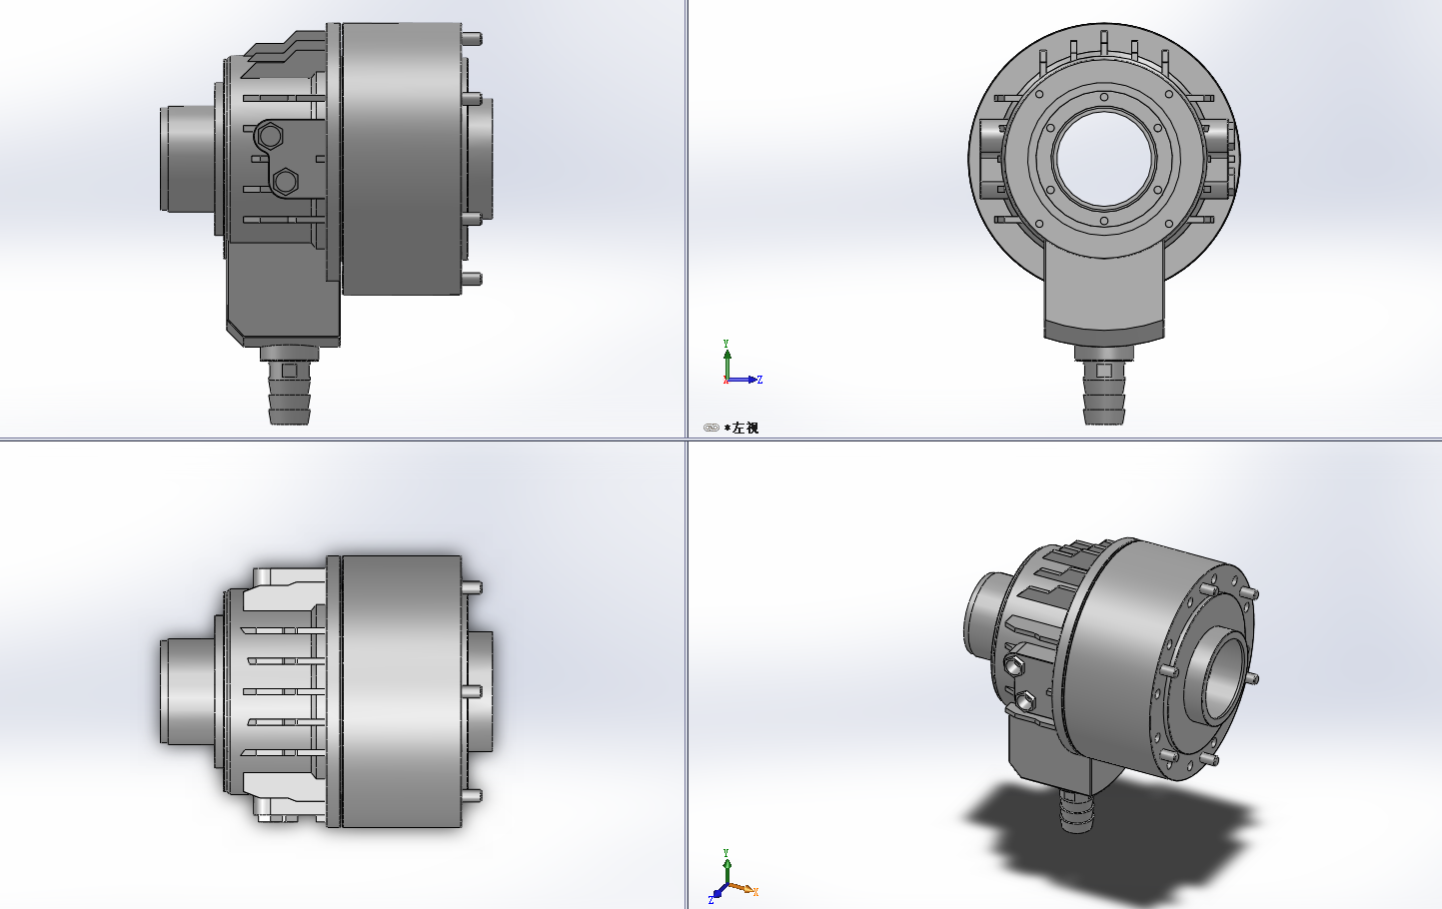Viewport: 1442px width, 909px height.
Task: Click the *左视 view orientation label
Action: coord(741,428)
